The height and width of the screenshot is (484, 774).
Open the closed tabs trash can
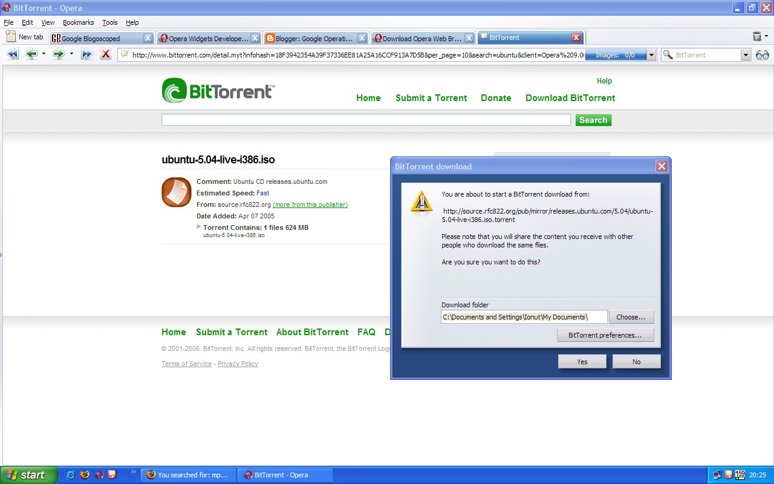pos(757,37)
